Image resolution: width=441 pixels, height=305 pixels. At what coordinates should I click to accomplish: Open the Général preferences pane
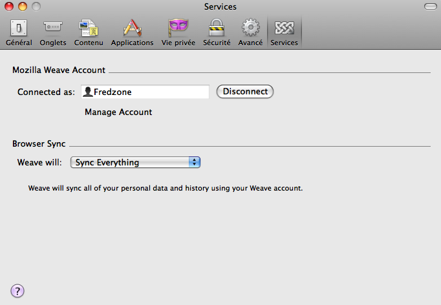tap(19, 32)
